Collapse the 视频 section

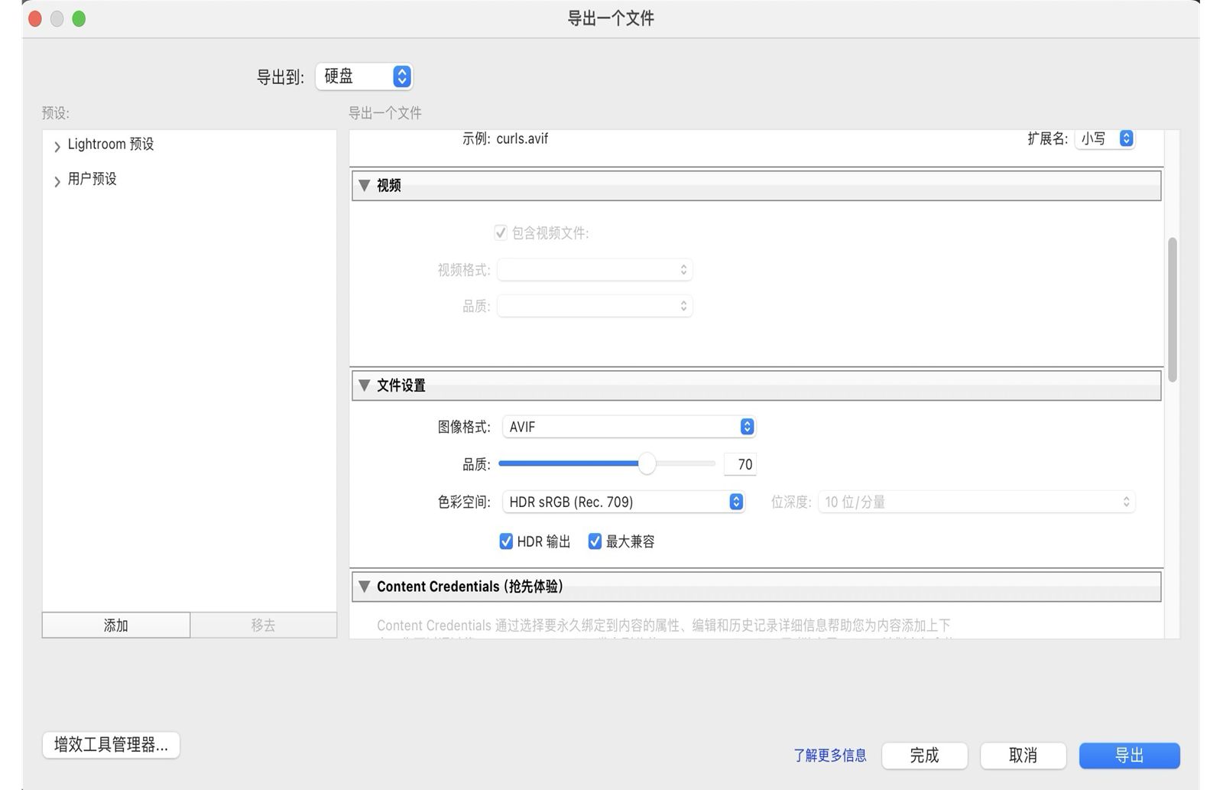tap(365, 185)
